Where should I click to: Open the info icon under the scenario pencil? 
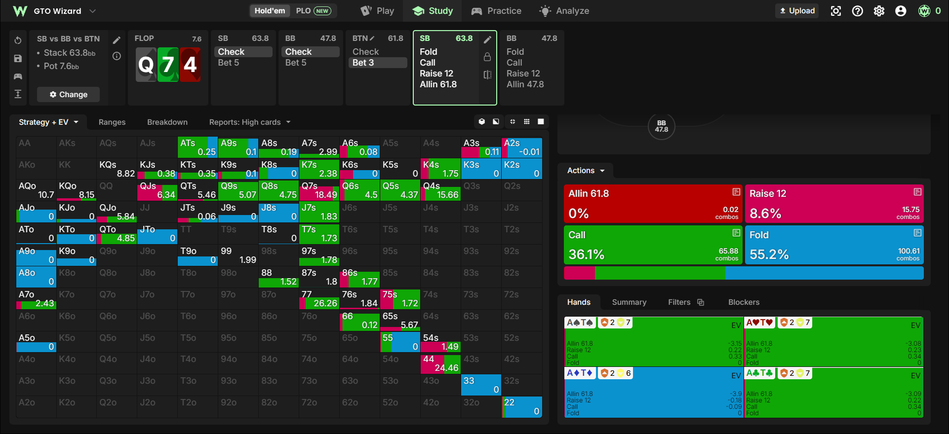(117, 56)
